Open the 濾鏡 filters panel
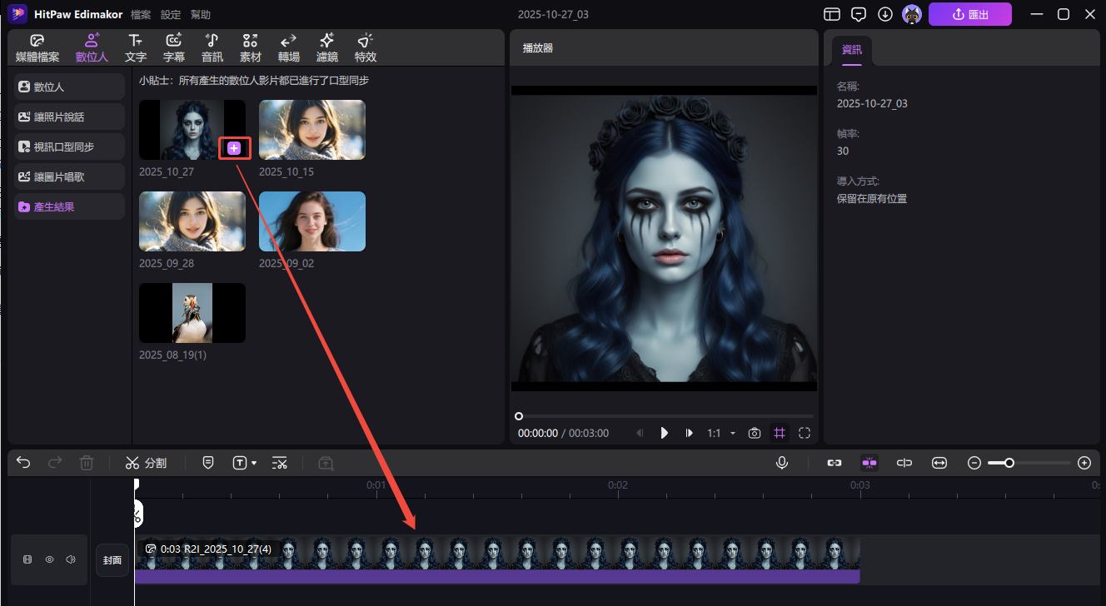The image size is (1106, 606). (327, 47)
